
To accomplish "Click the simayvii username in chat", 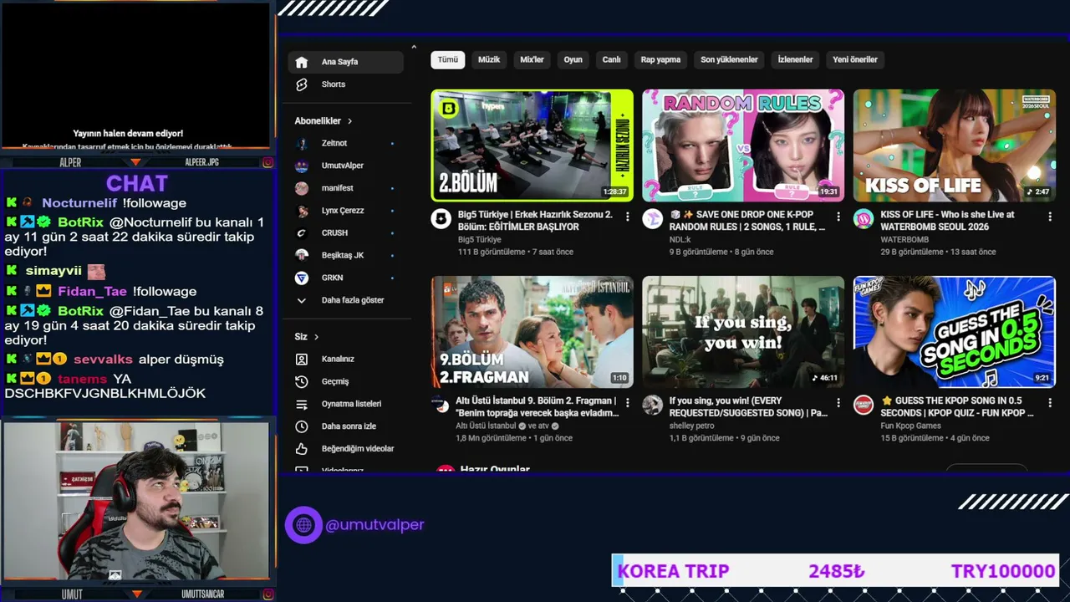I will coord(53,271).
